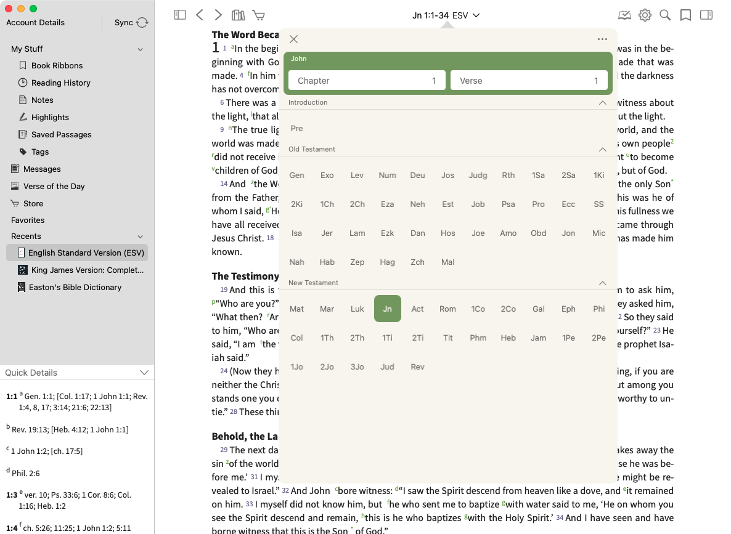Select the Rom book button
The image size is (731, 534).
click(447, 309)
